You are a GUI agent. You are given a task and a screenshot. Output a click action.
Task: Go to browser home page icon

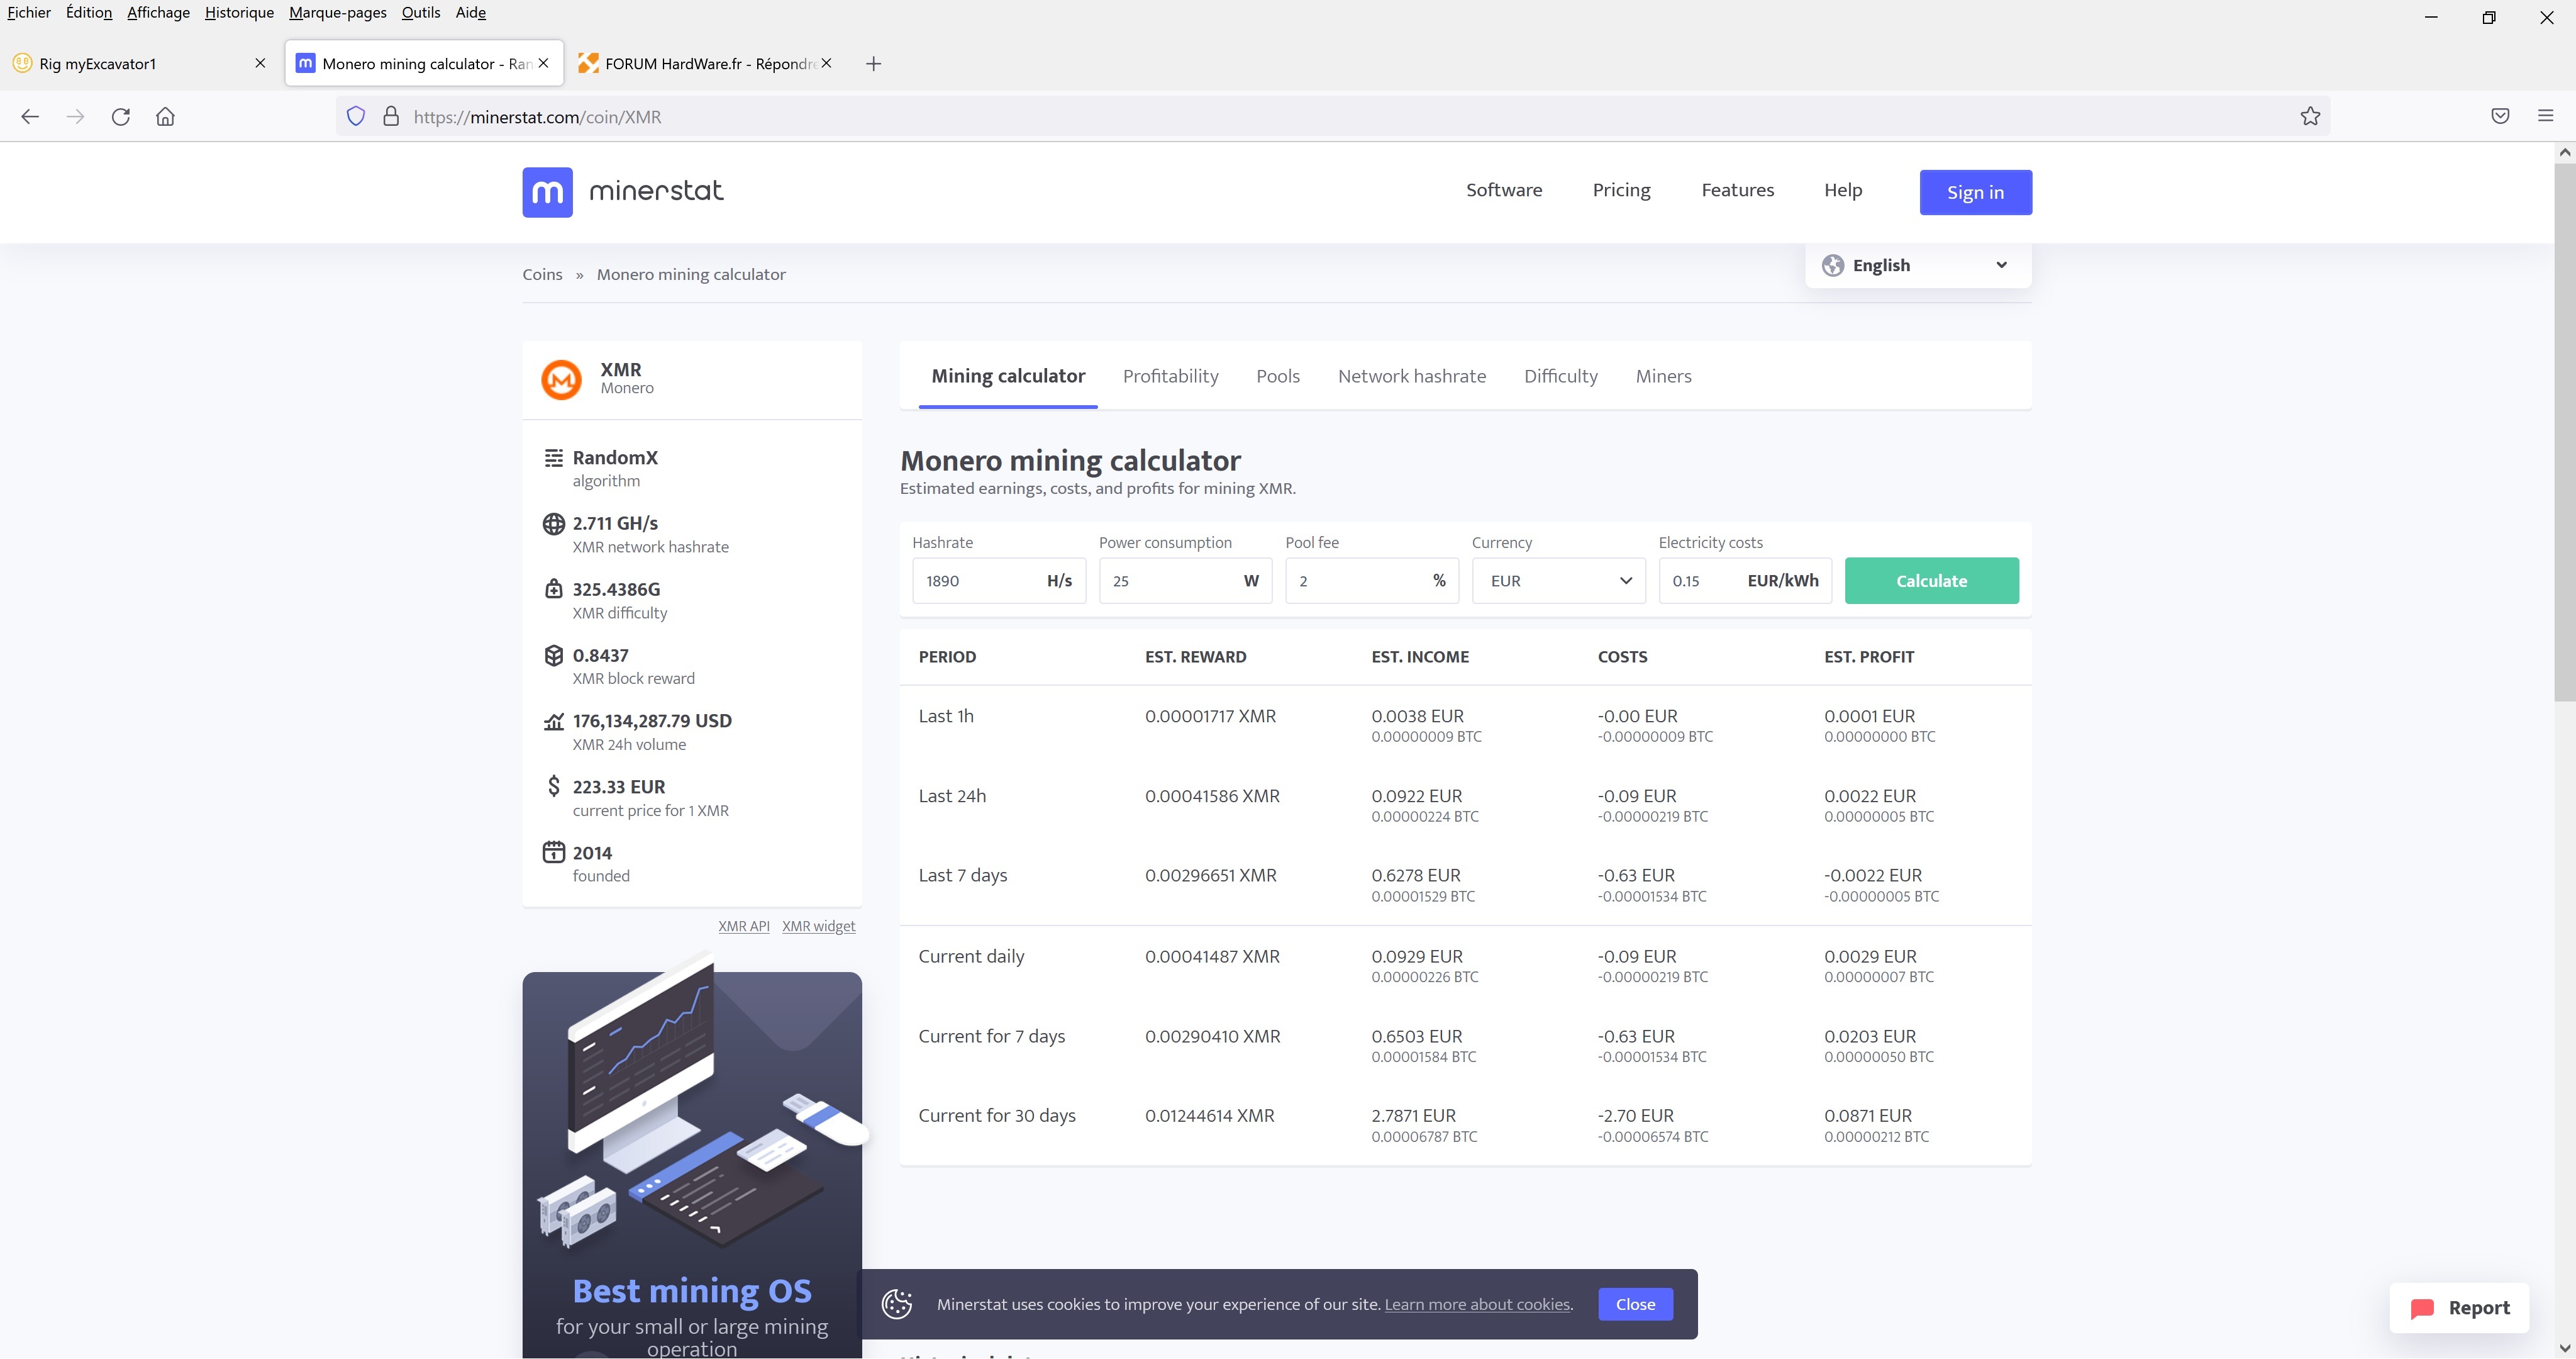coord(166,116)
